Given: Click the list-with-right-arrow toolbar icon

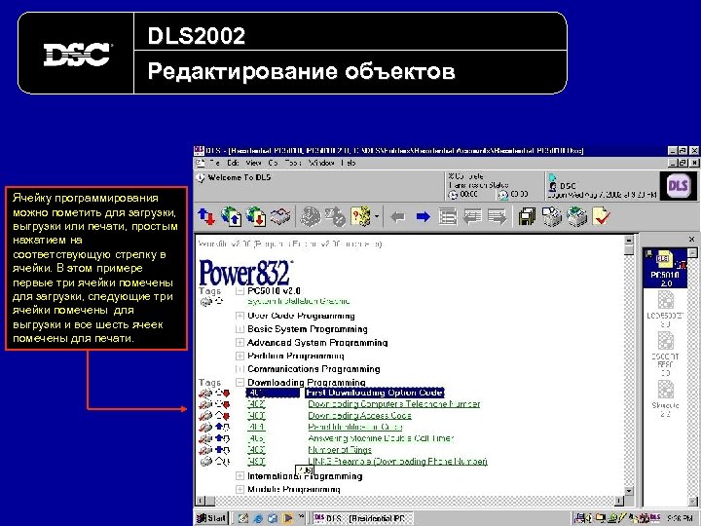Looking at the screenshot, I should [497, 217].
